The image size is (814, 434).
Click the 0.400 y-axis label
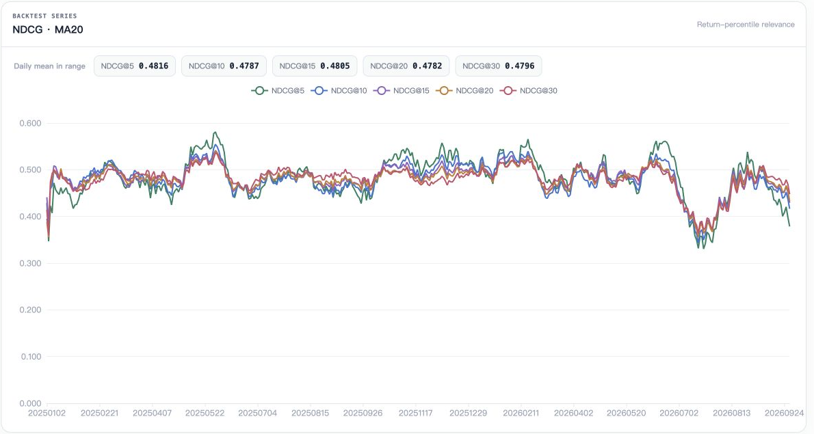click(x=30, y=217)
